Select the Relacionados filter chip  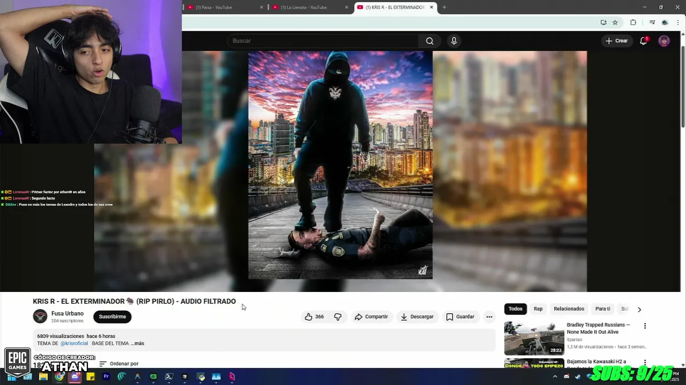569,309
